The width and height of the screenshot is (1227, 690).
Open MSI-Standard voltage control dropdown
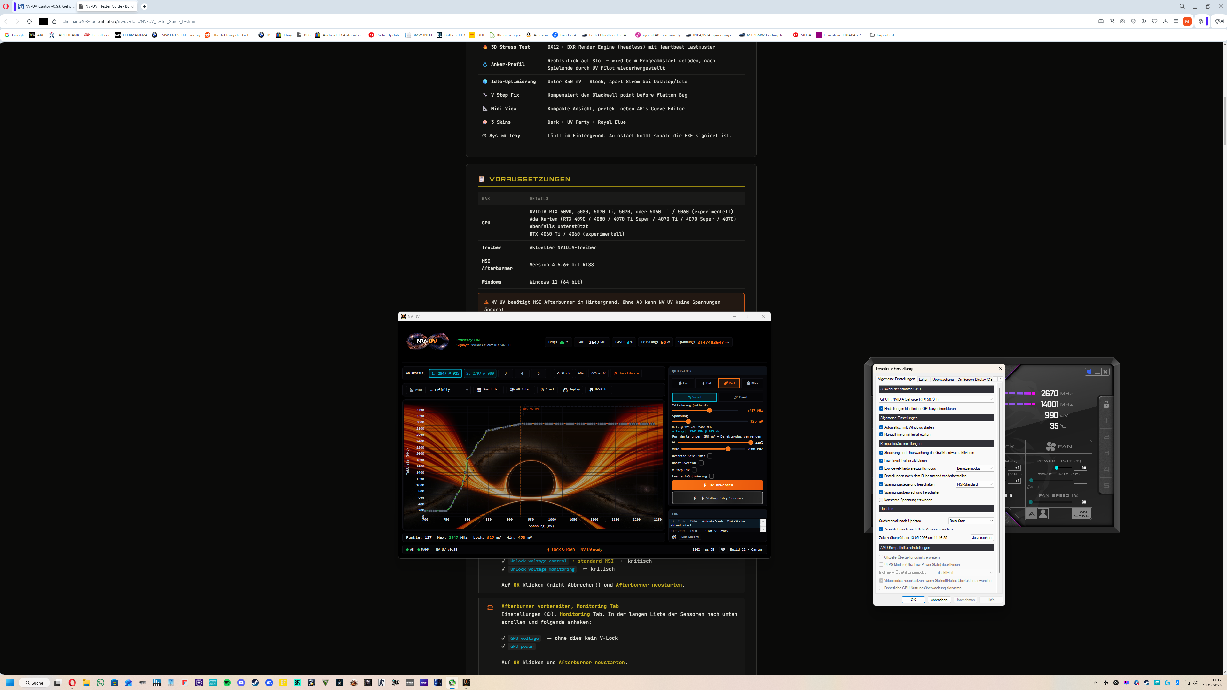975,484
